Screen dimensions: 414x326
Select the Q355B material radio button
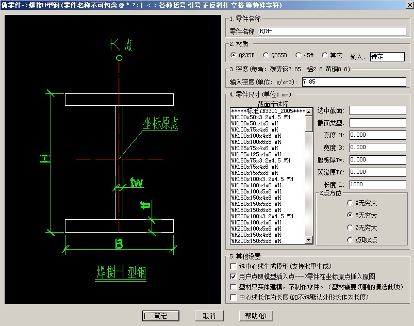point(266,56)
